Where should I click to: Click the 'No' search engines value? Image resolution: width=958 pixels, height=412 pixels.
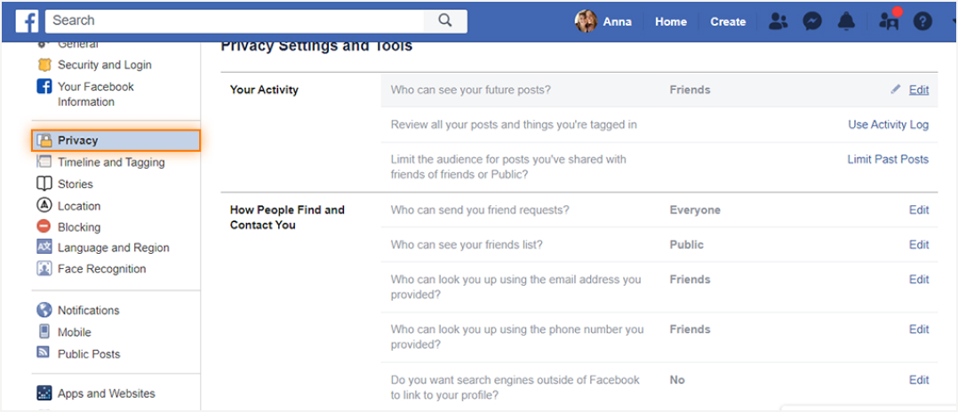pos(677,380)
